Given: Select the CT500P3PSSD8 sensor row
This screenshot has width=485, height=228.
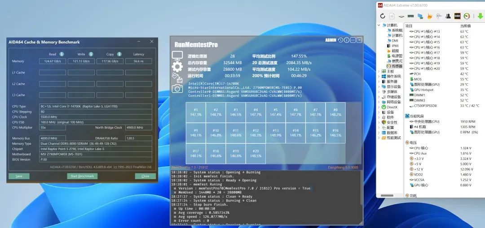Looking at the screenshot, I should coord(445,106).
